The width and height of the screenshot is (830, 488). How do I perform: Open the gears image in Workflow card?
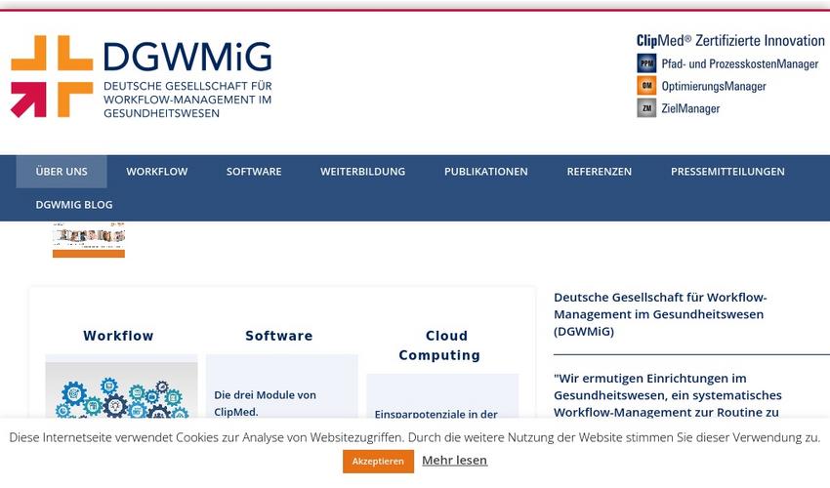point(121,390)
